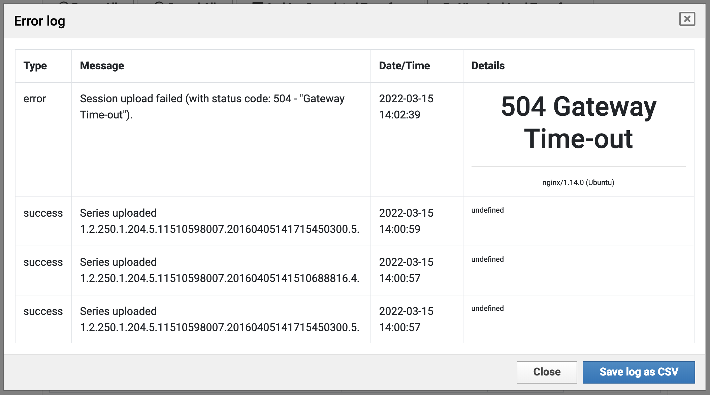Viewport: 710px width, 395px height.
Task: Click the Session upload failed message
Action: (x=212, y=106)
